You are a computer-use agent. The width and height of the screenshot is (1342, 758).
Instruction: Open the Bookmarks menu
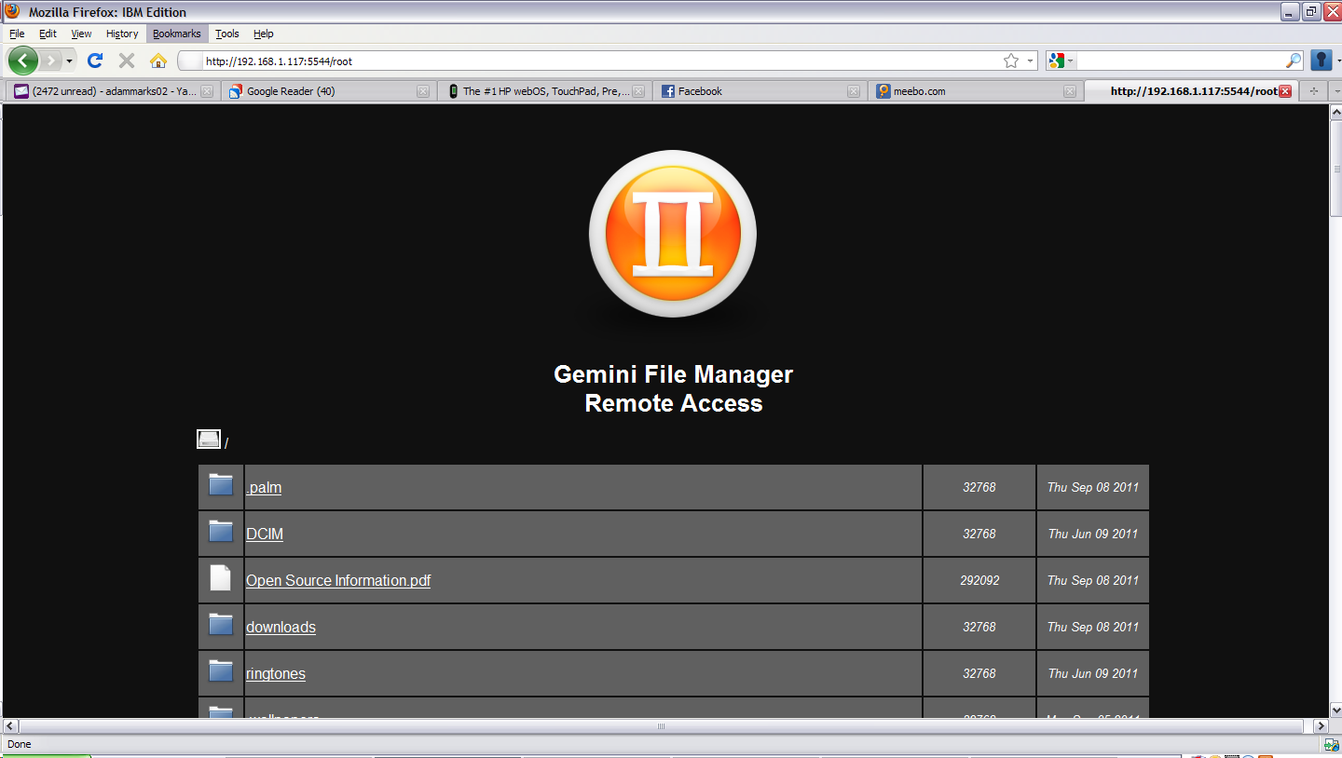tap(176, 34)
